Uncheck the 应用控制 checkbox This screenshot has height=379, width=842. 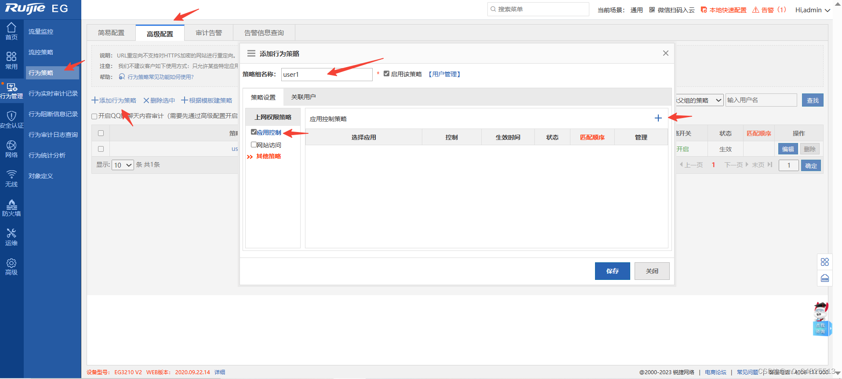point(254,132)
